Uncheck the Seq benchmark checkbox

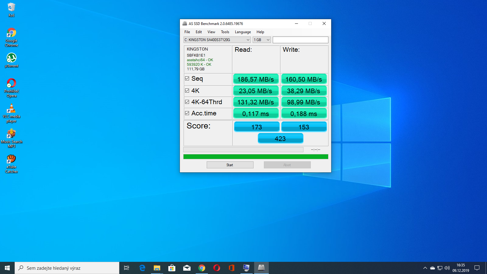tap(187, 79)
